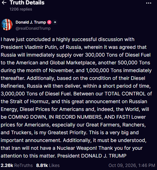157x170 pixels.
Task: Click the Truth Details header title
Action: (x=27, y=2)
